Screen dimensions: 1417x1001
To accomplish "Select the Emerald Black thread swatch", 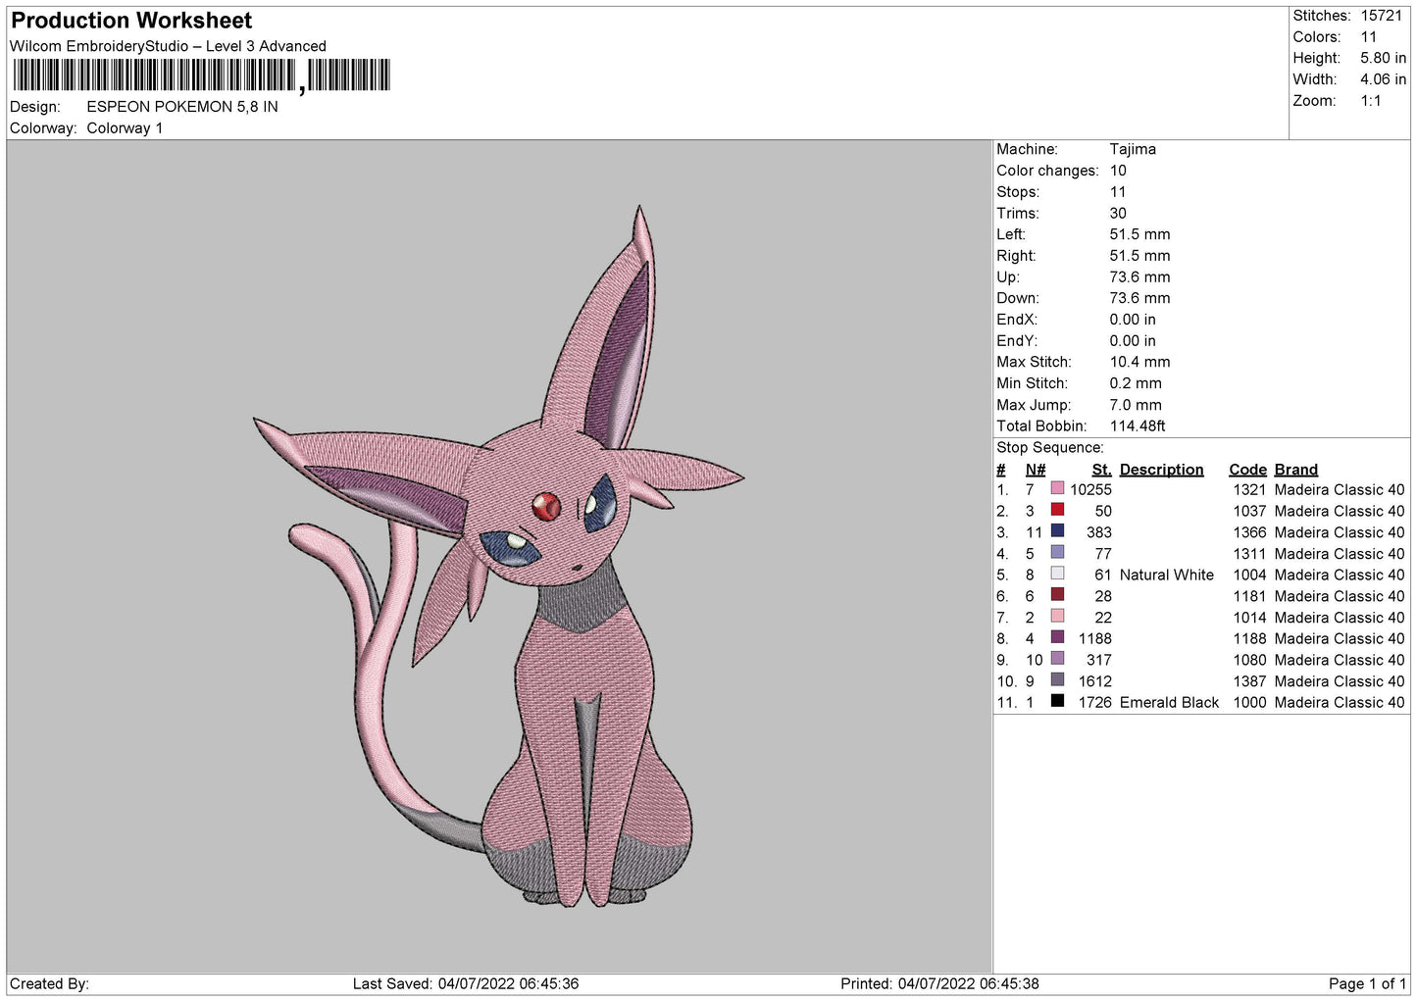I will [1057, 701].
